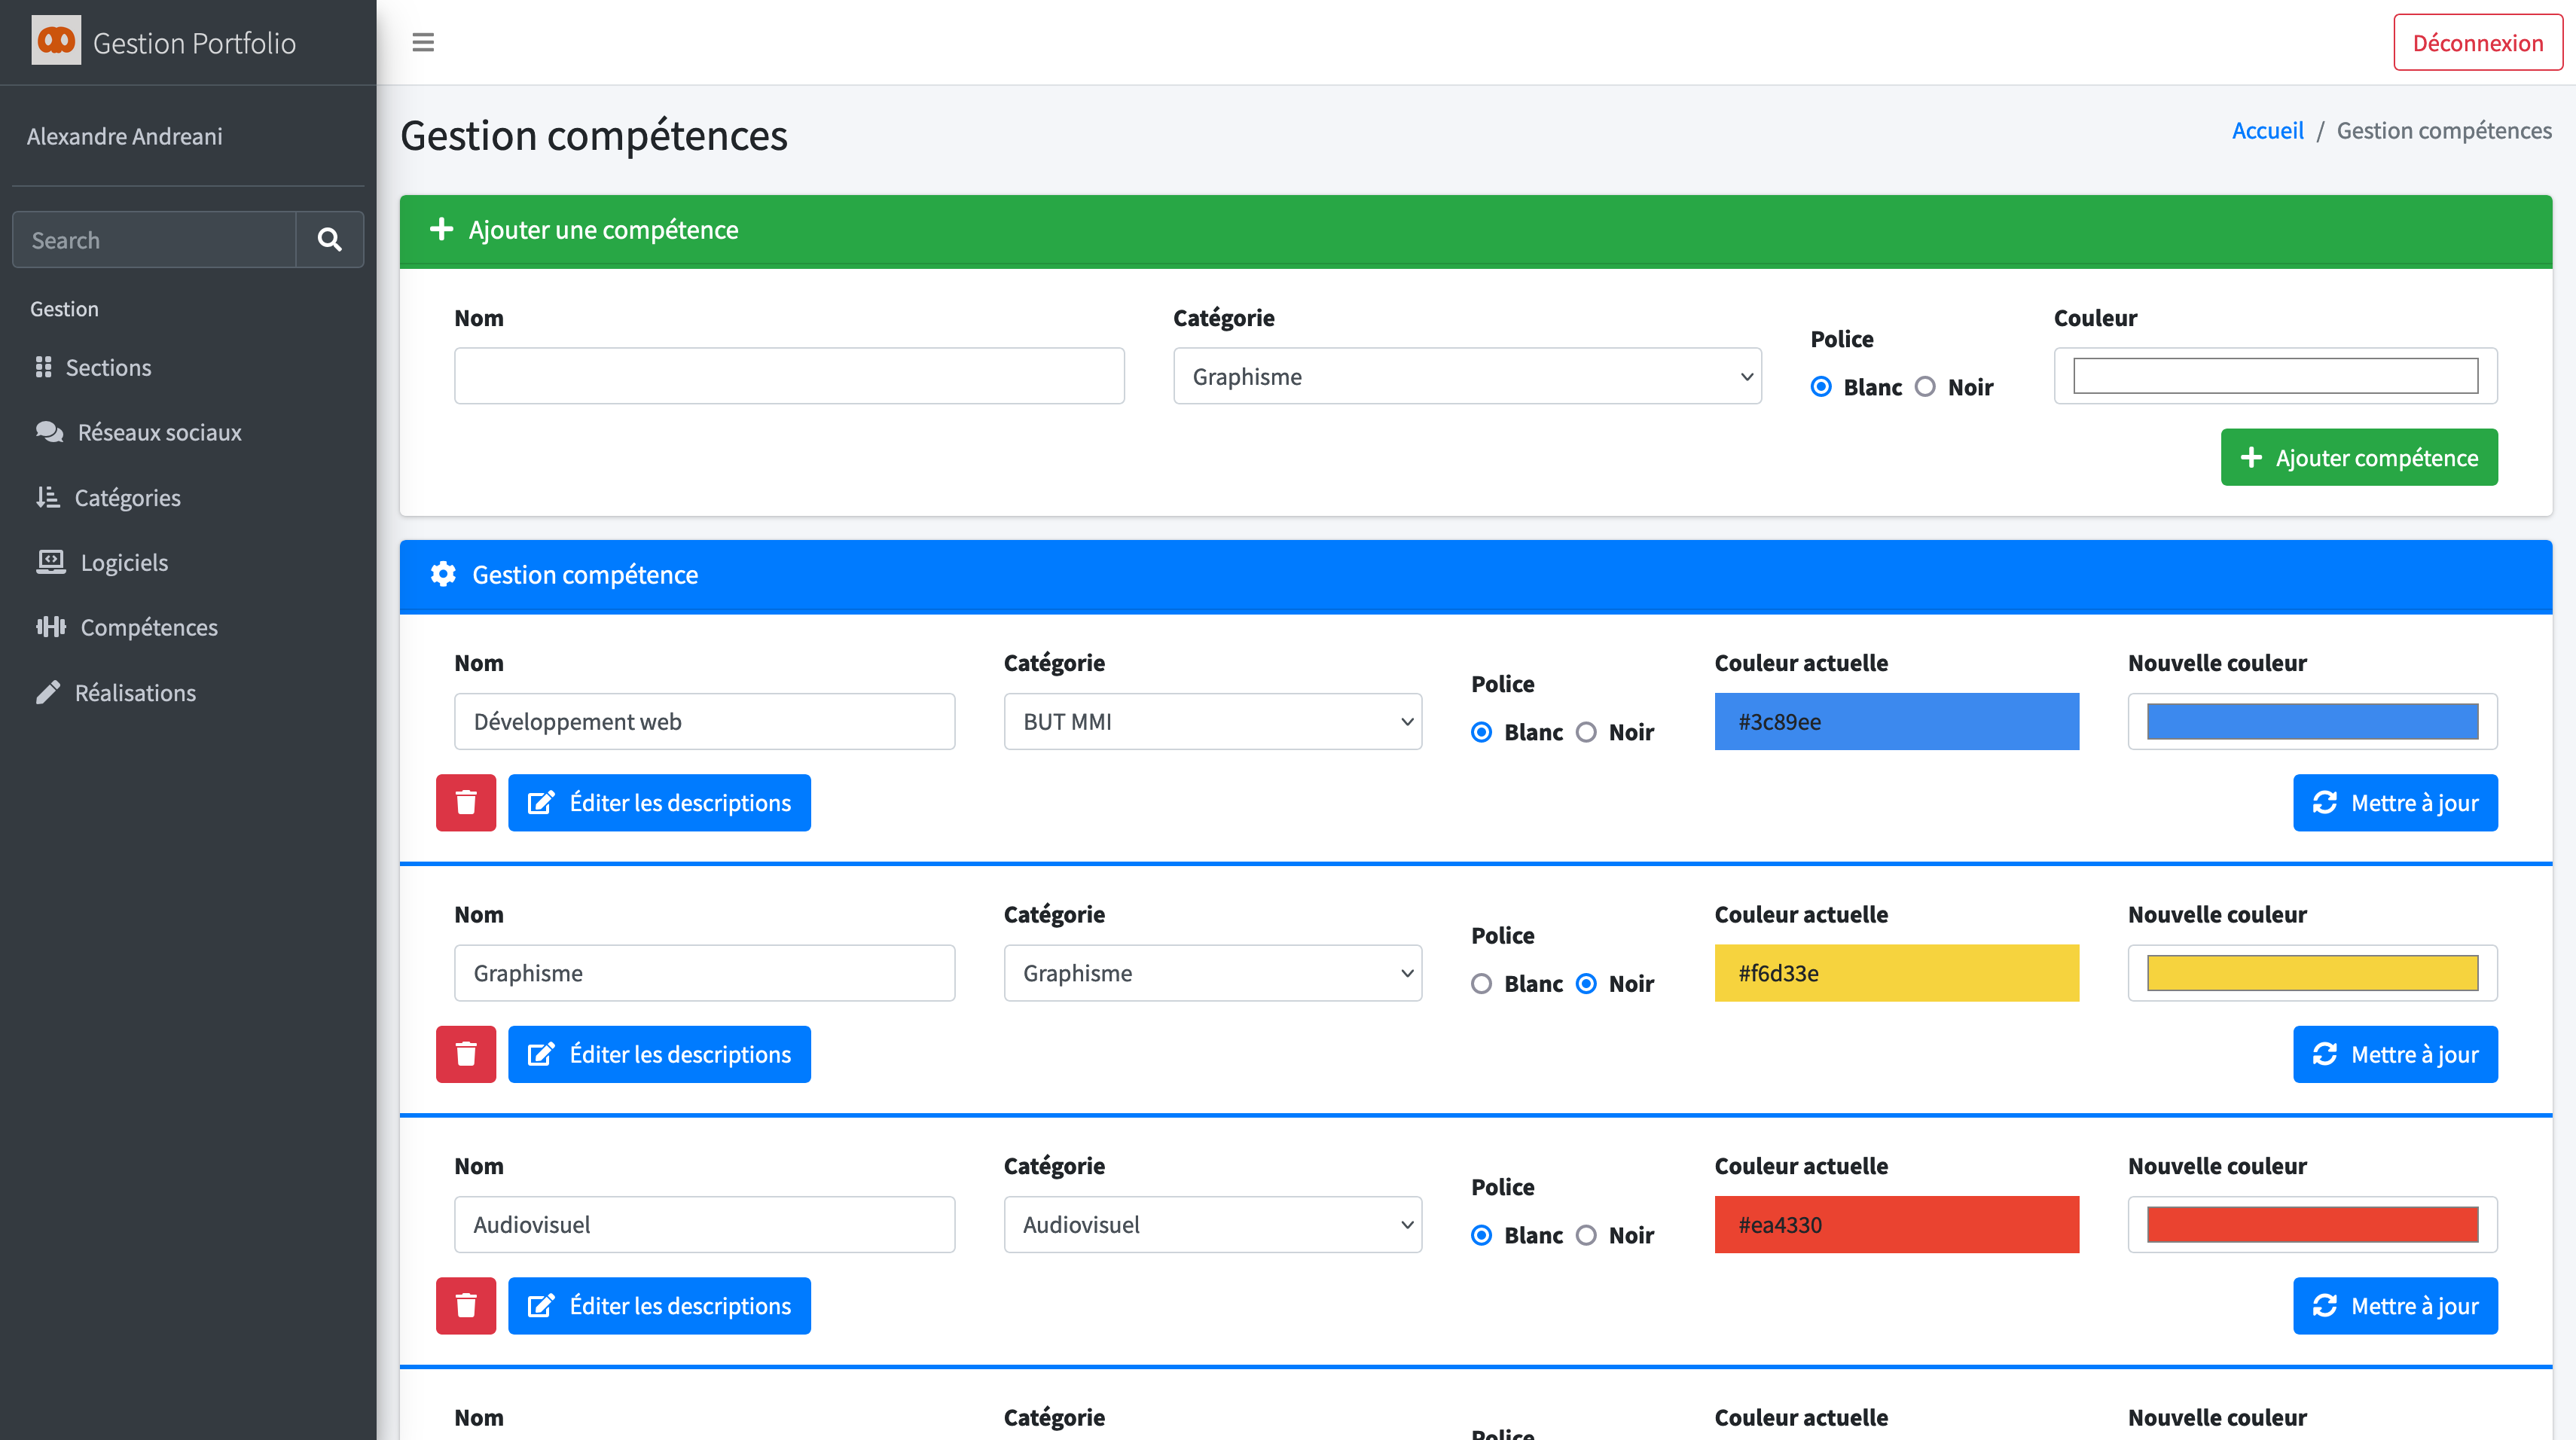Click edit icon on Audiovisuel descriptions button
This screenshot has width=2576, height=1440.
tap(541, 1306)
